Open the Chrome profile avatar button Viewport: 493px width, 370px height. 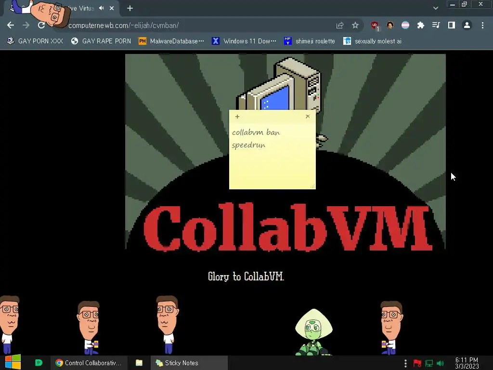point(467,25)
